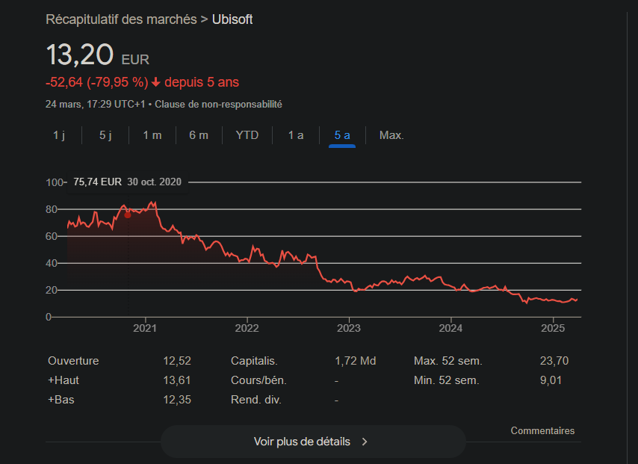
Task: Select the 1 j time range tab
Action: click(x=59, y=135)
